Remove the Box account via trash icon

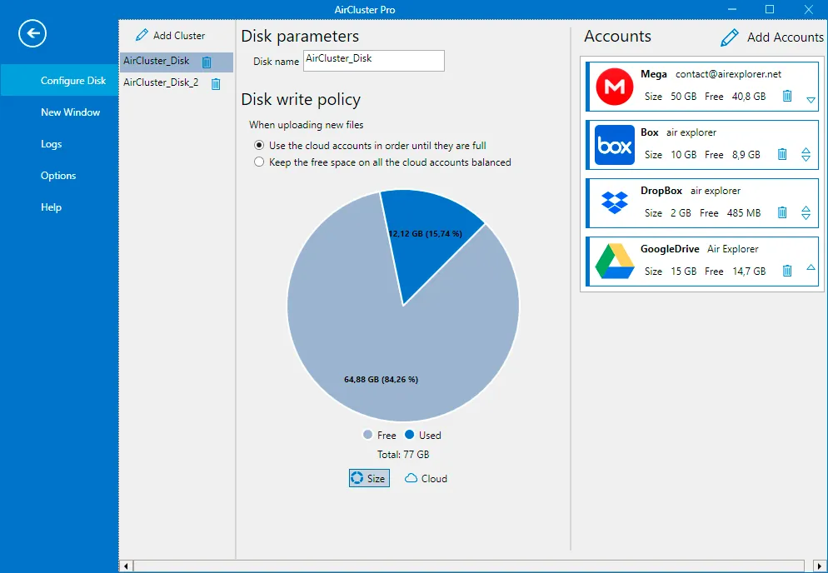click(782, 154)
